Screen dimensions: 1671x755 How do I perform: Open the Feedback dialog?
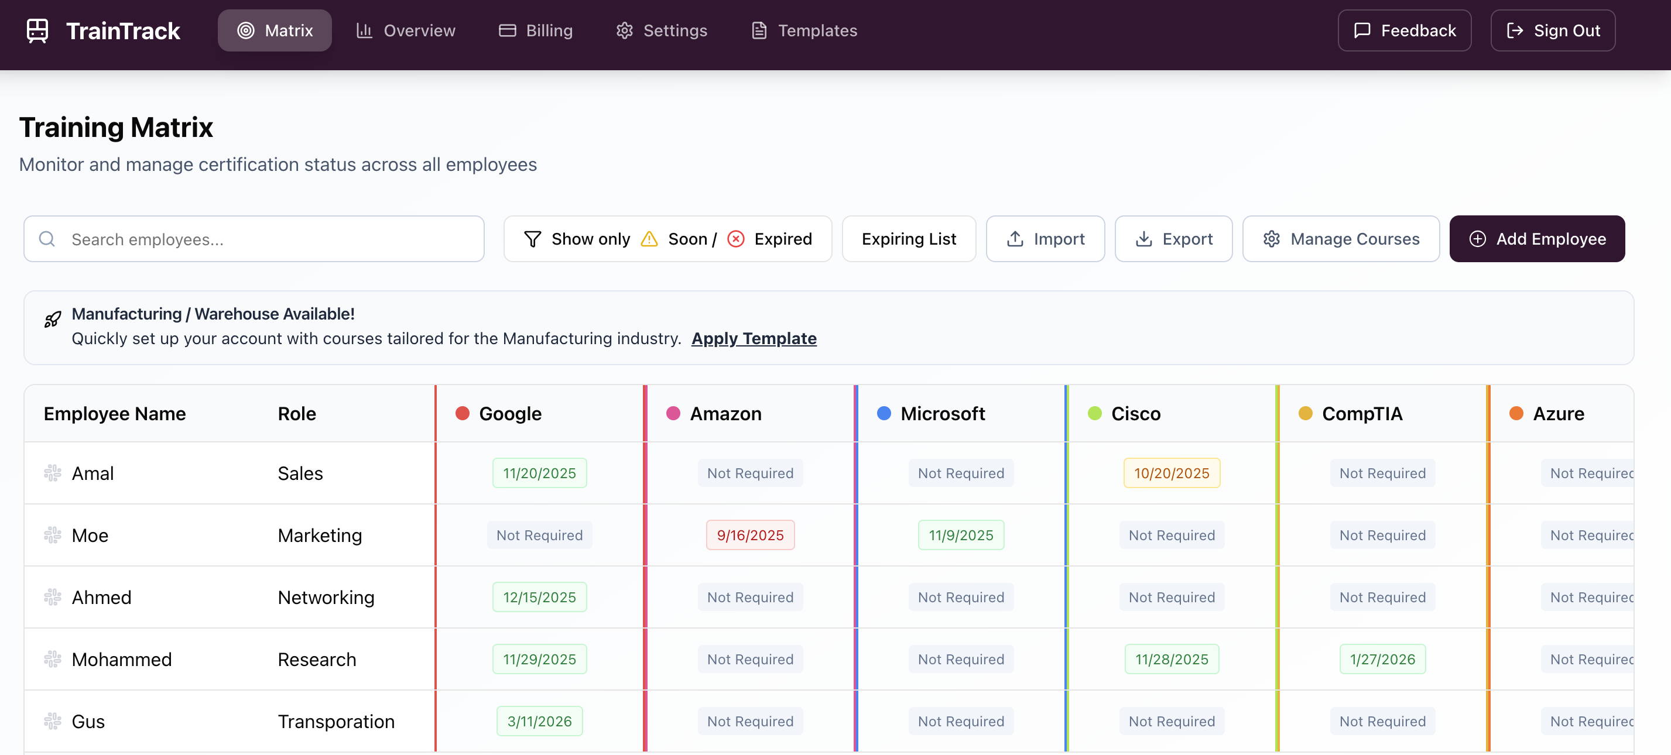[1405, 30]
